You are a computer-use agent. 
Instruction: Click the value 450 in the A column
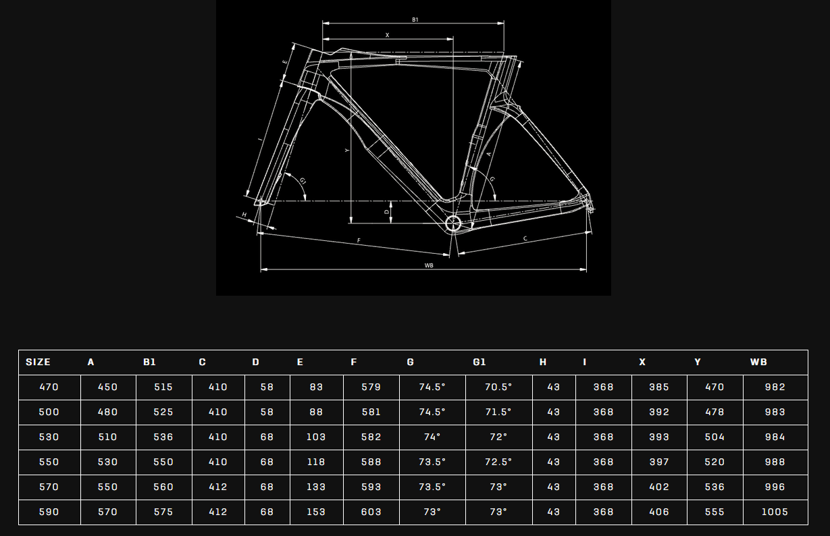point(107,387)
